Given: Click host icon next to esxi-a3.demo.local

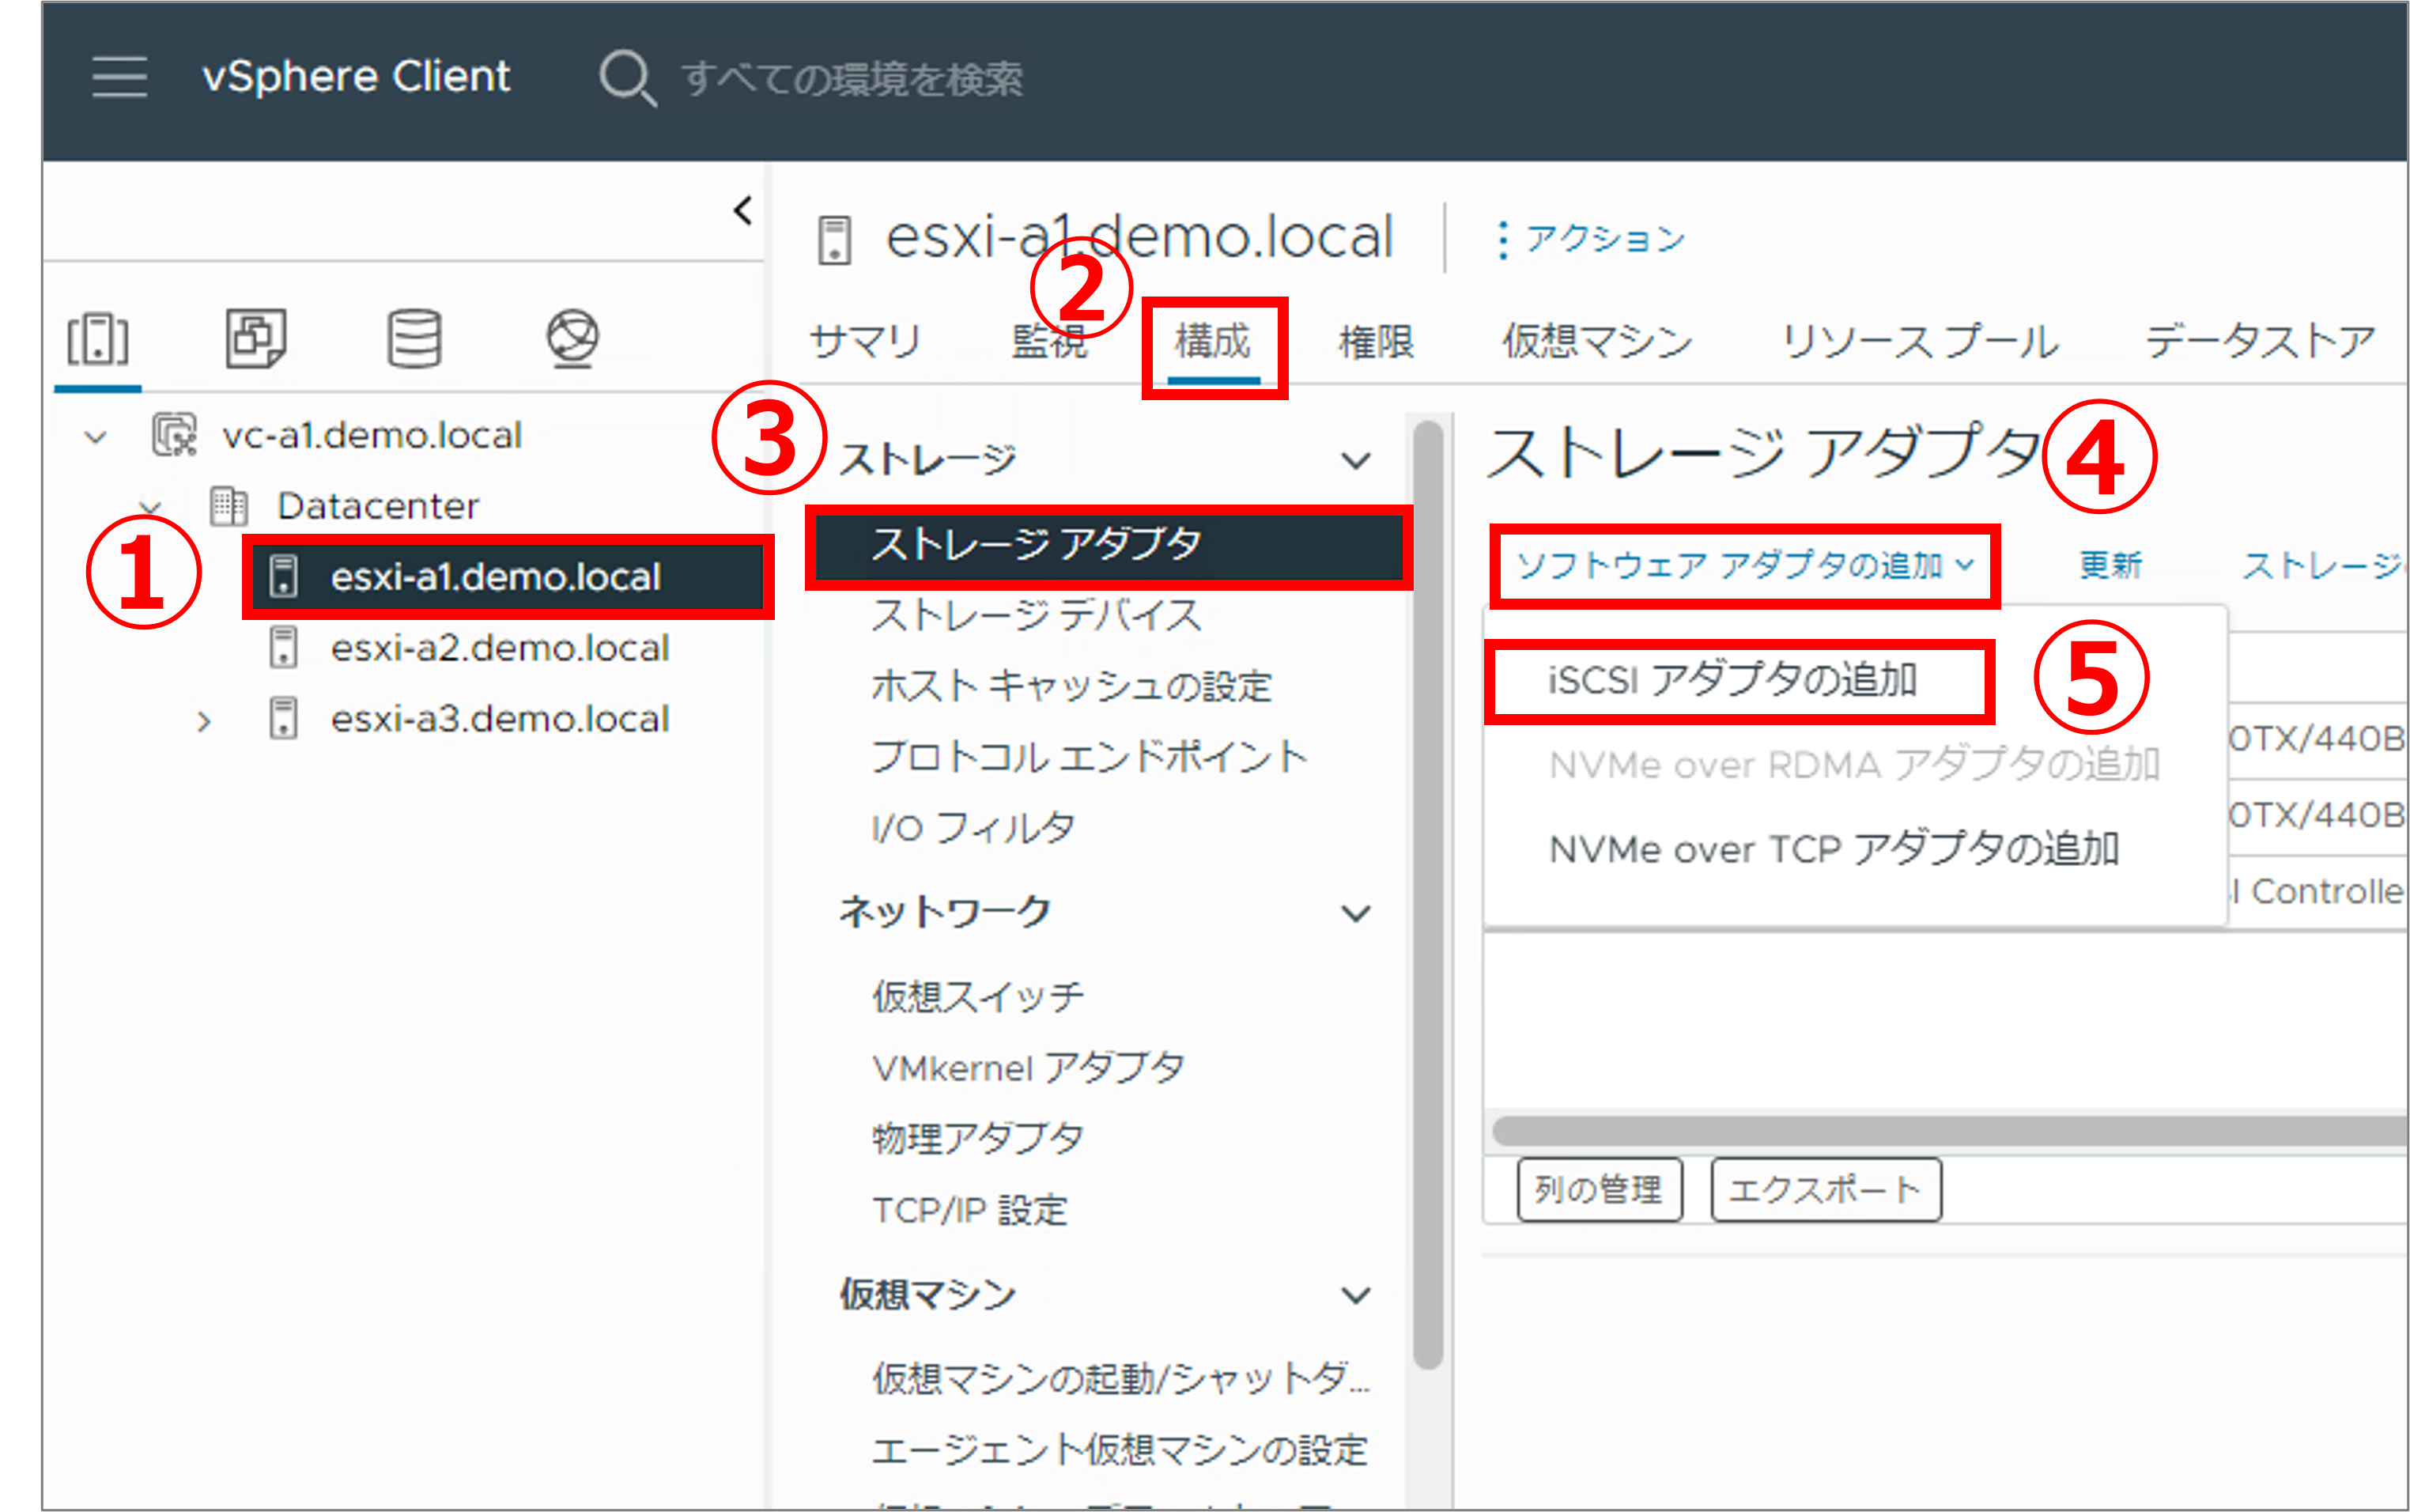Looking at the screenshot, I should tap(284, 719).
